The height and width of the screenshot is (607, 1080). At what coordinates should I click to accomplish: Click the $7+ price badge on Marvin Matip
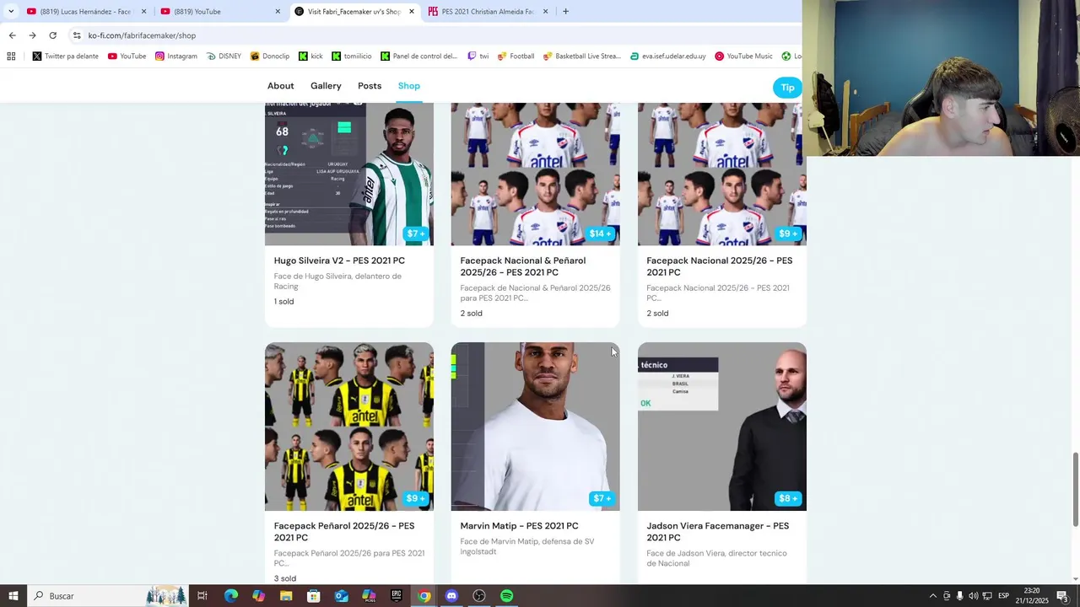pos(602,498)
